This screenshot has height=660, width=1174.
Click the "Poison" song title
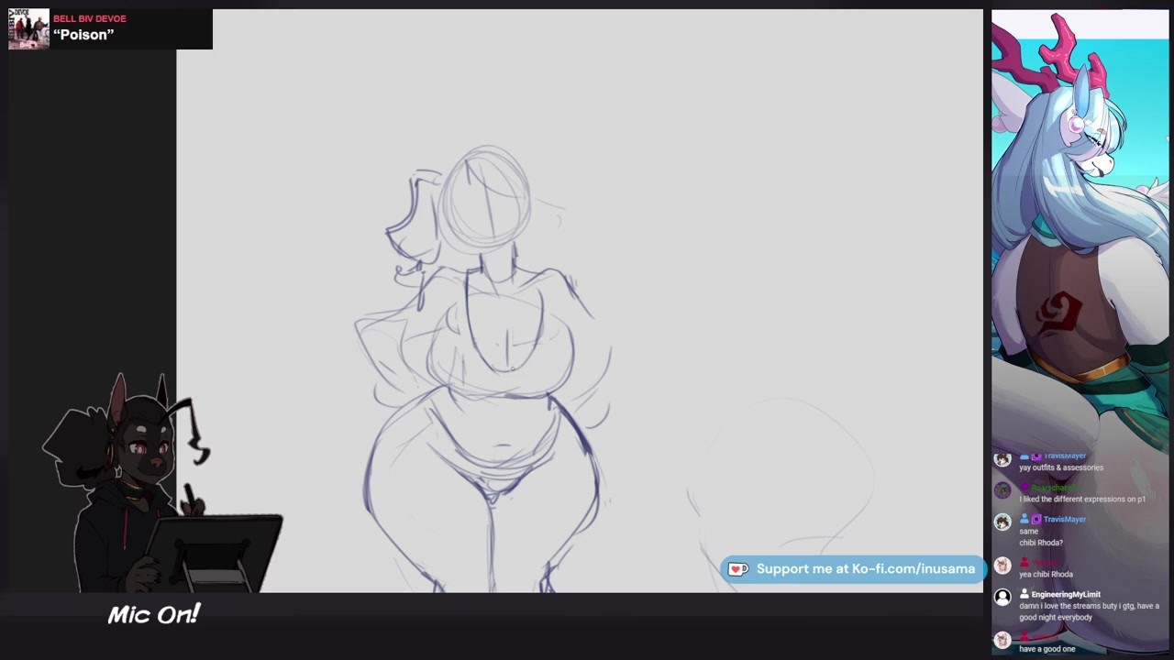pos(83,35)
